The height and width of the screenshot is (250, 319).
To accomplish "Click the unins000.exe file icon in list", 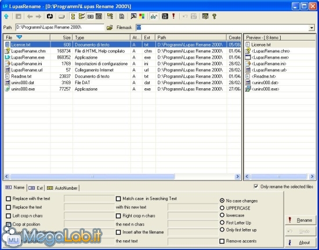I will click(8, 89).
